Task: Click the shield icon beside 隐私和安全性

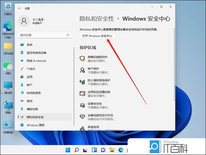Action: pyautogui.click(x=22, y=117)
